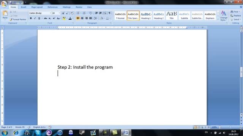Toggle Align Text Right

(86, 19)
